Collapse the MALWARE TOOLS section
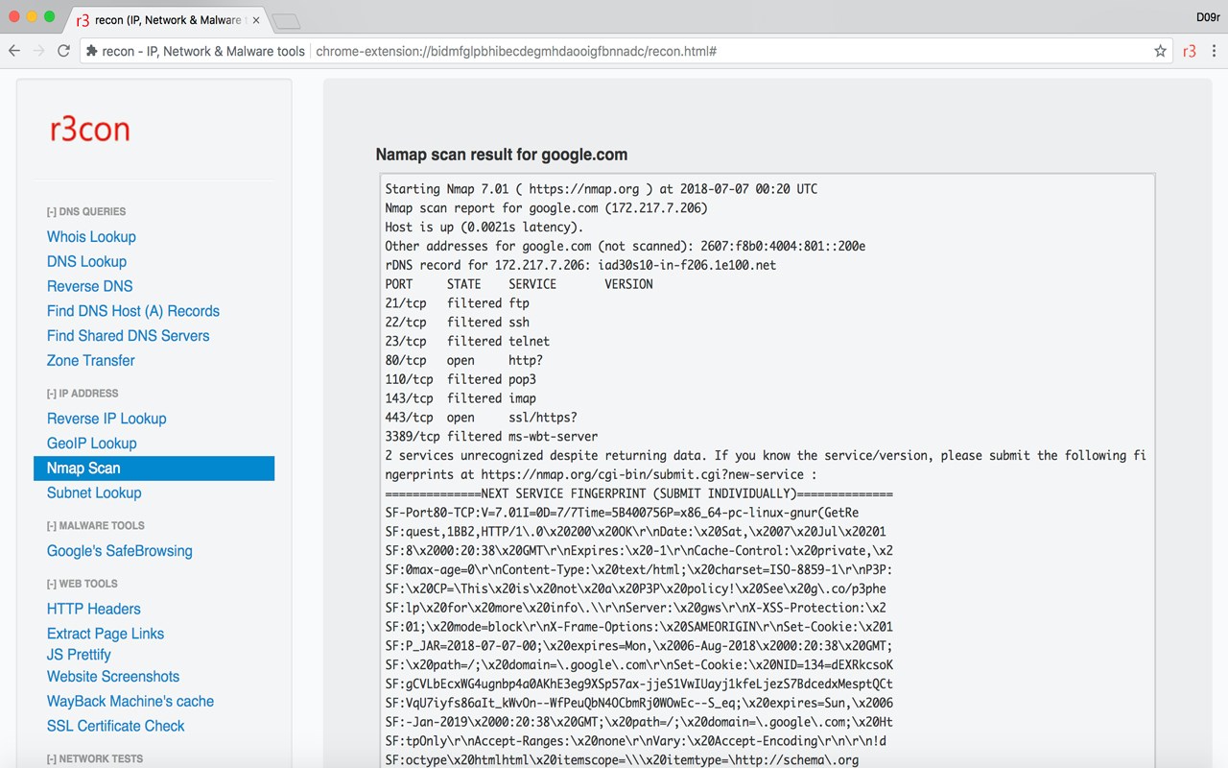 pyautogui.click(x=96, y=526)
